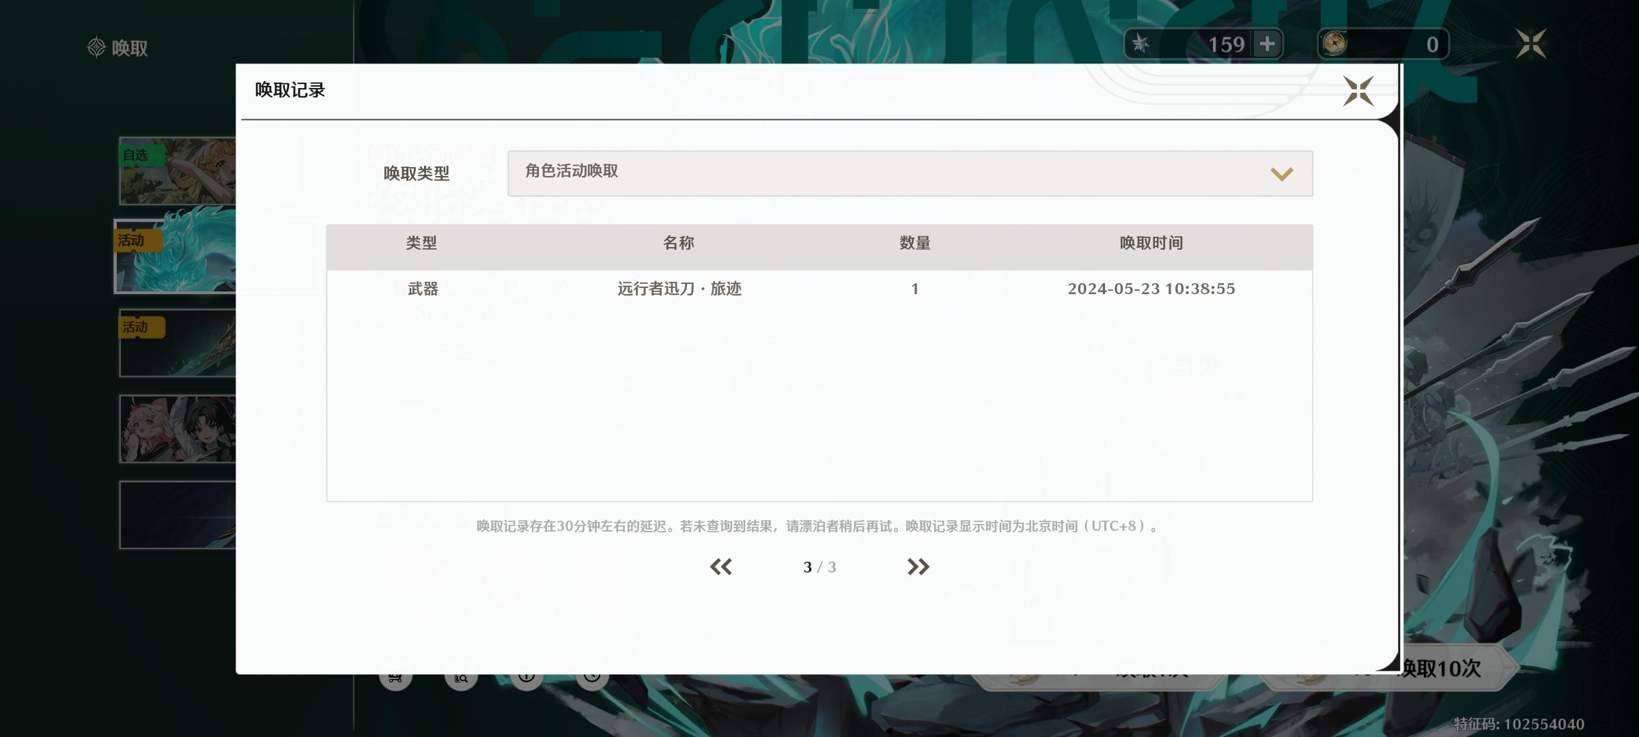Tap the gold coin currency icon
The image size is (1639, 737).
1334,44
